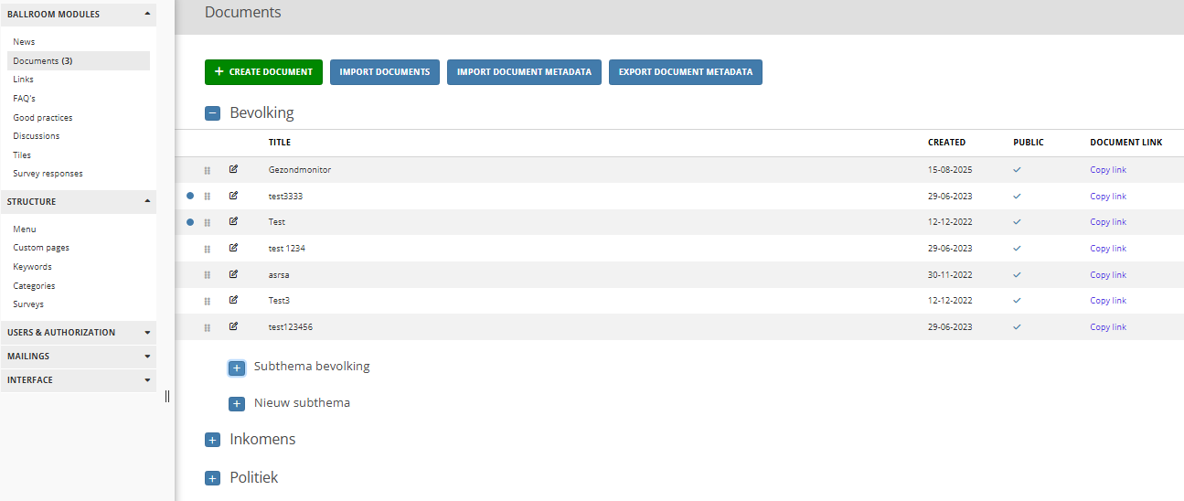Copy link for the Test document

click(x=1108, y=222)
